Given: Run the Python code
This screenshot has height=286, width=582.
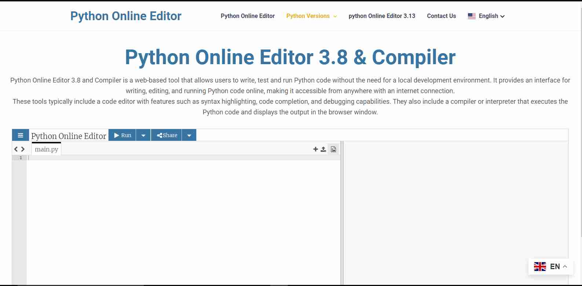Looking at the screenshot, I should coord(122,135).
